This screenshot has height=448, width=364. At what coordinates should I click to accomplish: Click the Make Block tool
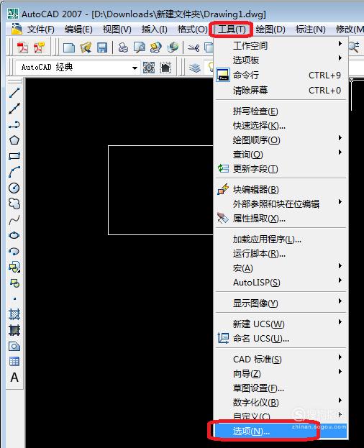[x=14, y=283]
